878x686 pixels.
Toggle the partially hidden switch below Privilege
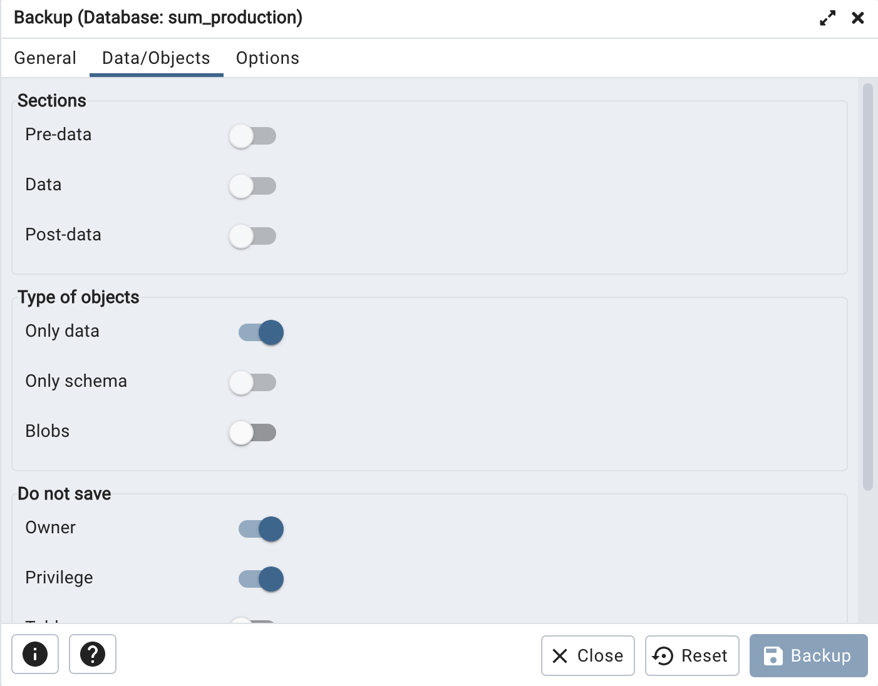point(252,620)
